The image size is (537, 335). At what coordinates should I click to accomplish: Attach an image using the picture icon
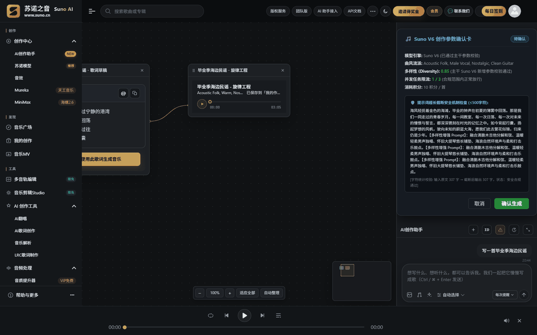pos(409,295)
